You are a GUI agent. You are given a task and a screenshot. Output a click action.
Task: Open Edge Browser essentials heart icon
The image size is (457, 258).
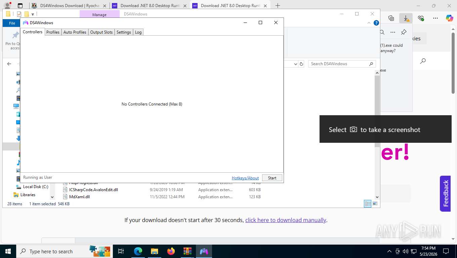pos(421,18)
